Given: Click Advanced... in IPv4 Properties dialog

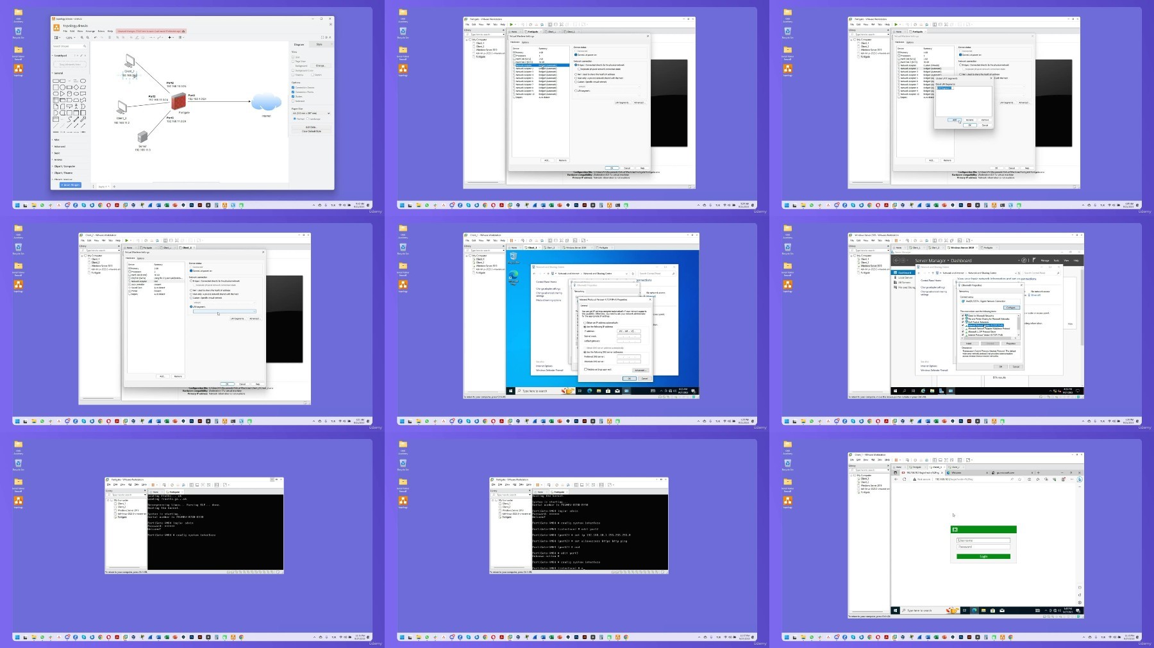Looking at the screenshot, I should point(640,370).
